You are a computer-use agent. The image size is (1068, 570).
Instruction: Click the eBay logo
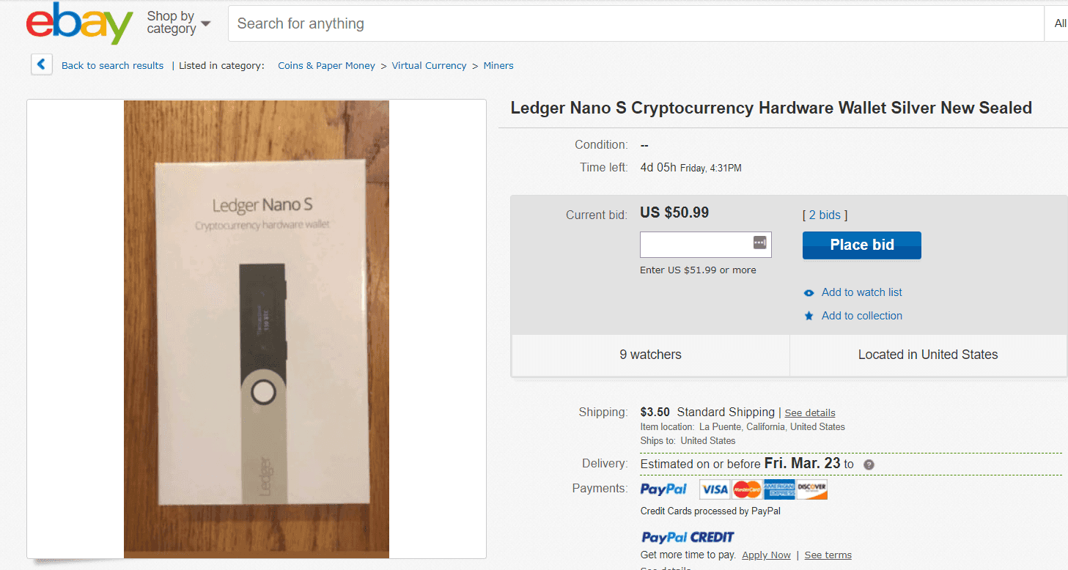point(80,24)
